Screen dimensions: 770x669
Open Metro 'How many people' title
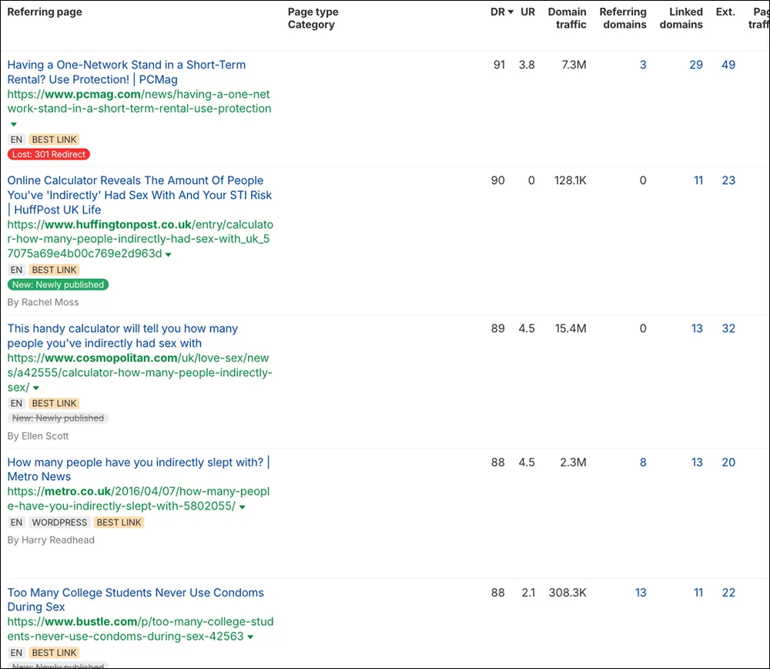[x=139, y=469]
